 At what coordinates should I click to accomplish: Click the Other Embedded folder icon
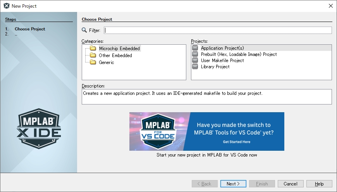click(x=93, y=56)
